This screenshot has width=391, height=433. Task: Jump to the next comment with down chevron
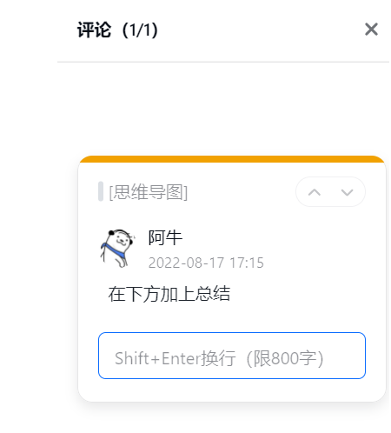347,192
